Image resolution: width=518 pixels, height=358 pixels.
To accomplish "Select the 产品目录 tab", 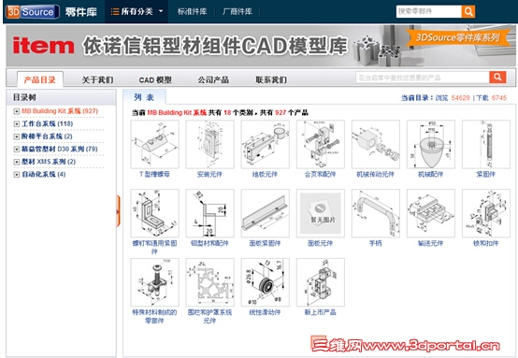I will 40,79.
